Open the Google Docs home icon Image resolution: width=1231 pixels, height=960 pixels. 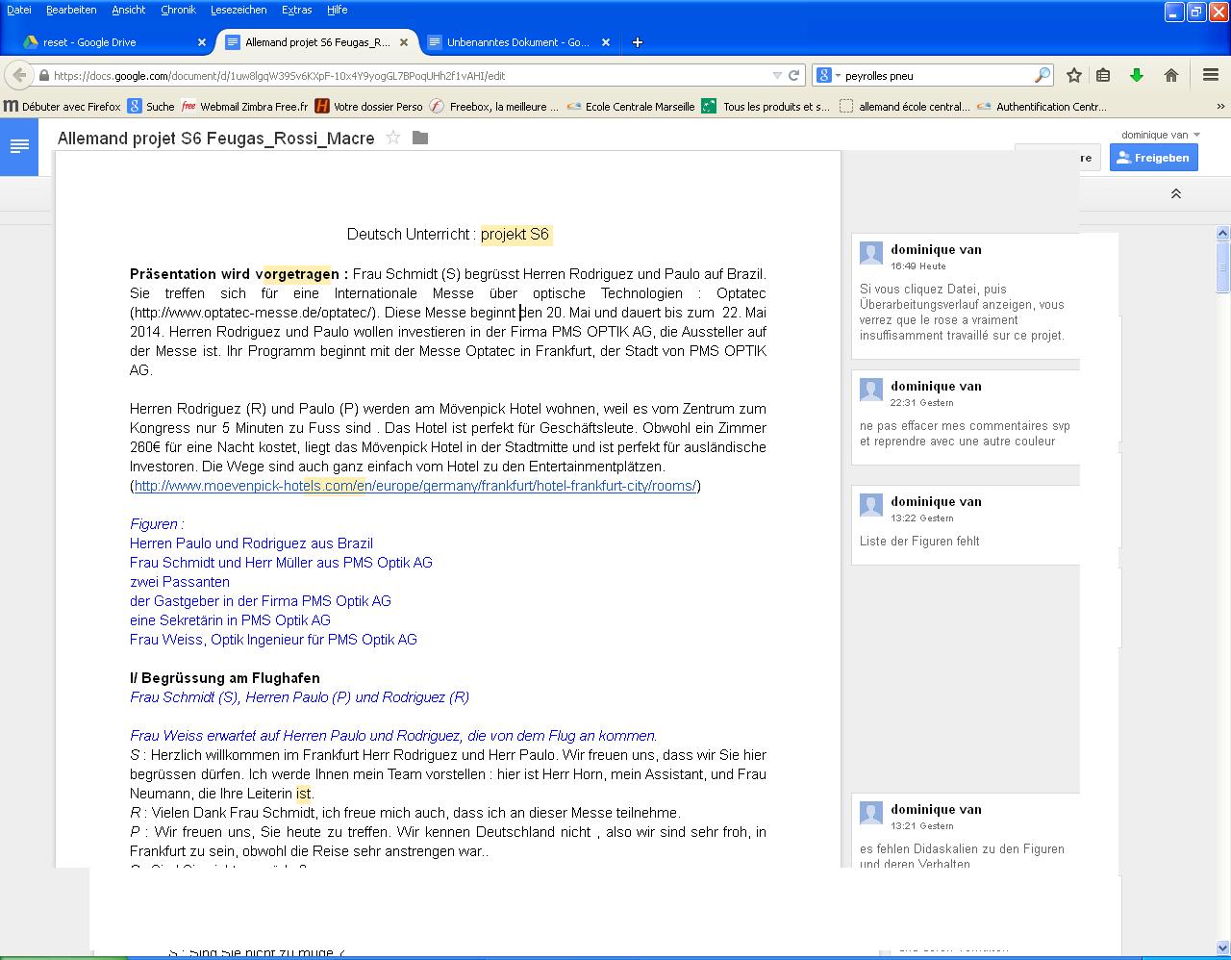coord(19,147)
